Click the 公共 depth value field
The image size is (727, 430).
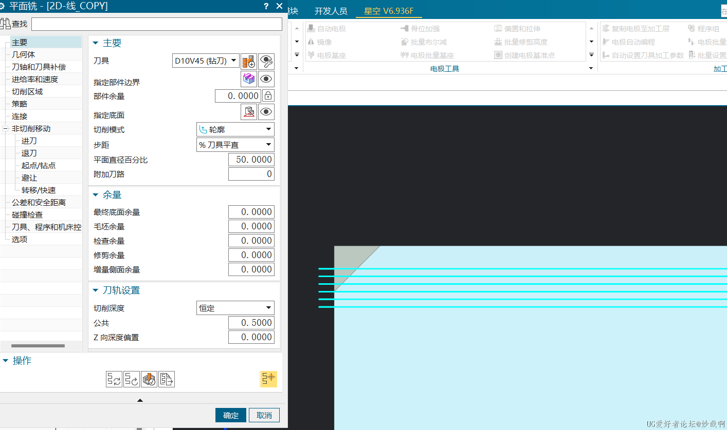pos(251,323)
